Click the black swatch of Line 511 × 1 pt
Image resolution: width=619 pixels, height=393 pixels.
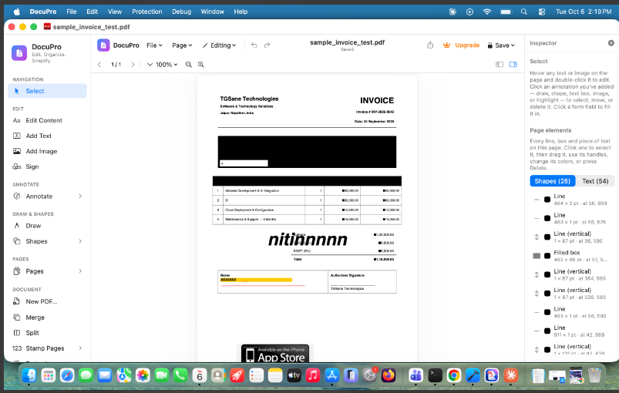tap(547, 331)
